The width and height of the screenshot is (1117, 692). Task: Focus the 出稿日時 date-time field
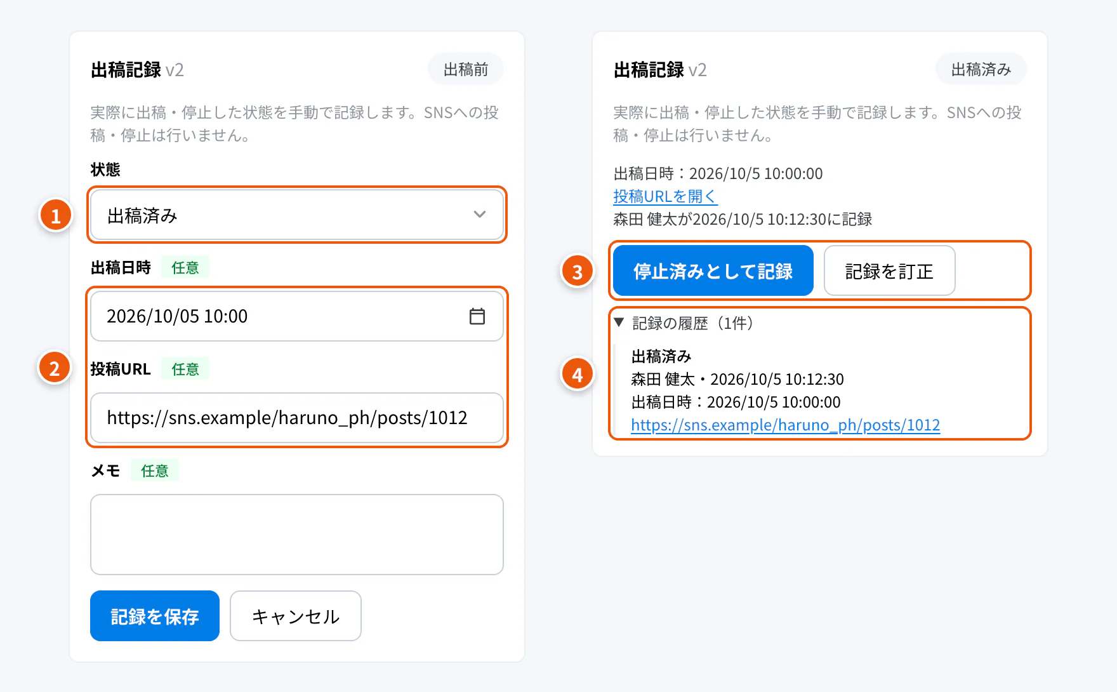coord(297,316)
